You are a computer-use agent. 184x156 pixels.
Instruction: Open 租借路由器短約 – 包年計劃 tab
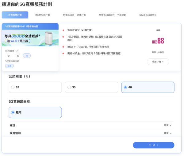click(x=113, y=15)
